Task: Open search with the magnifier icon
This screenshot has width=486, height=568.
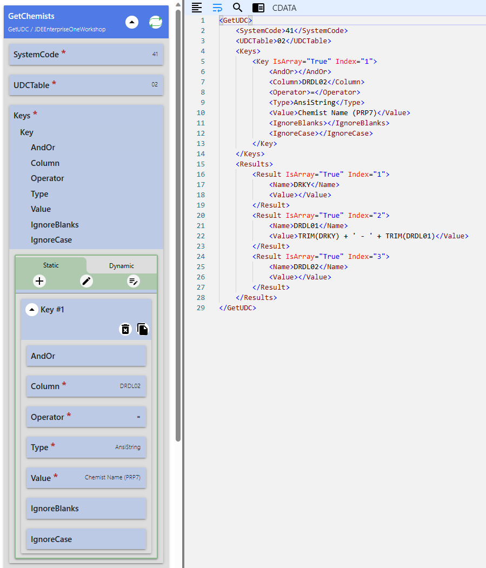Action: [237, 7]
